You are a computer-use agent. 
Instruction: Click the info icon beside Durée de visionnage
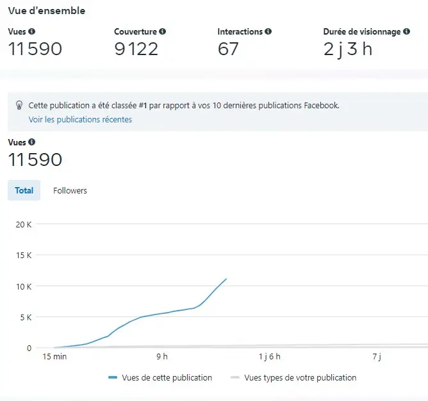coord(406,31)
